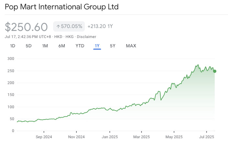Click the +213.20 1Y change text
Viewport: 228px width, 144px height.
tap(100, 26)
